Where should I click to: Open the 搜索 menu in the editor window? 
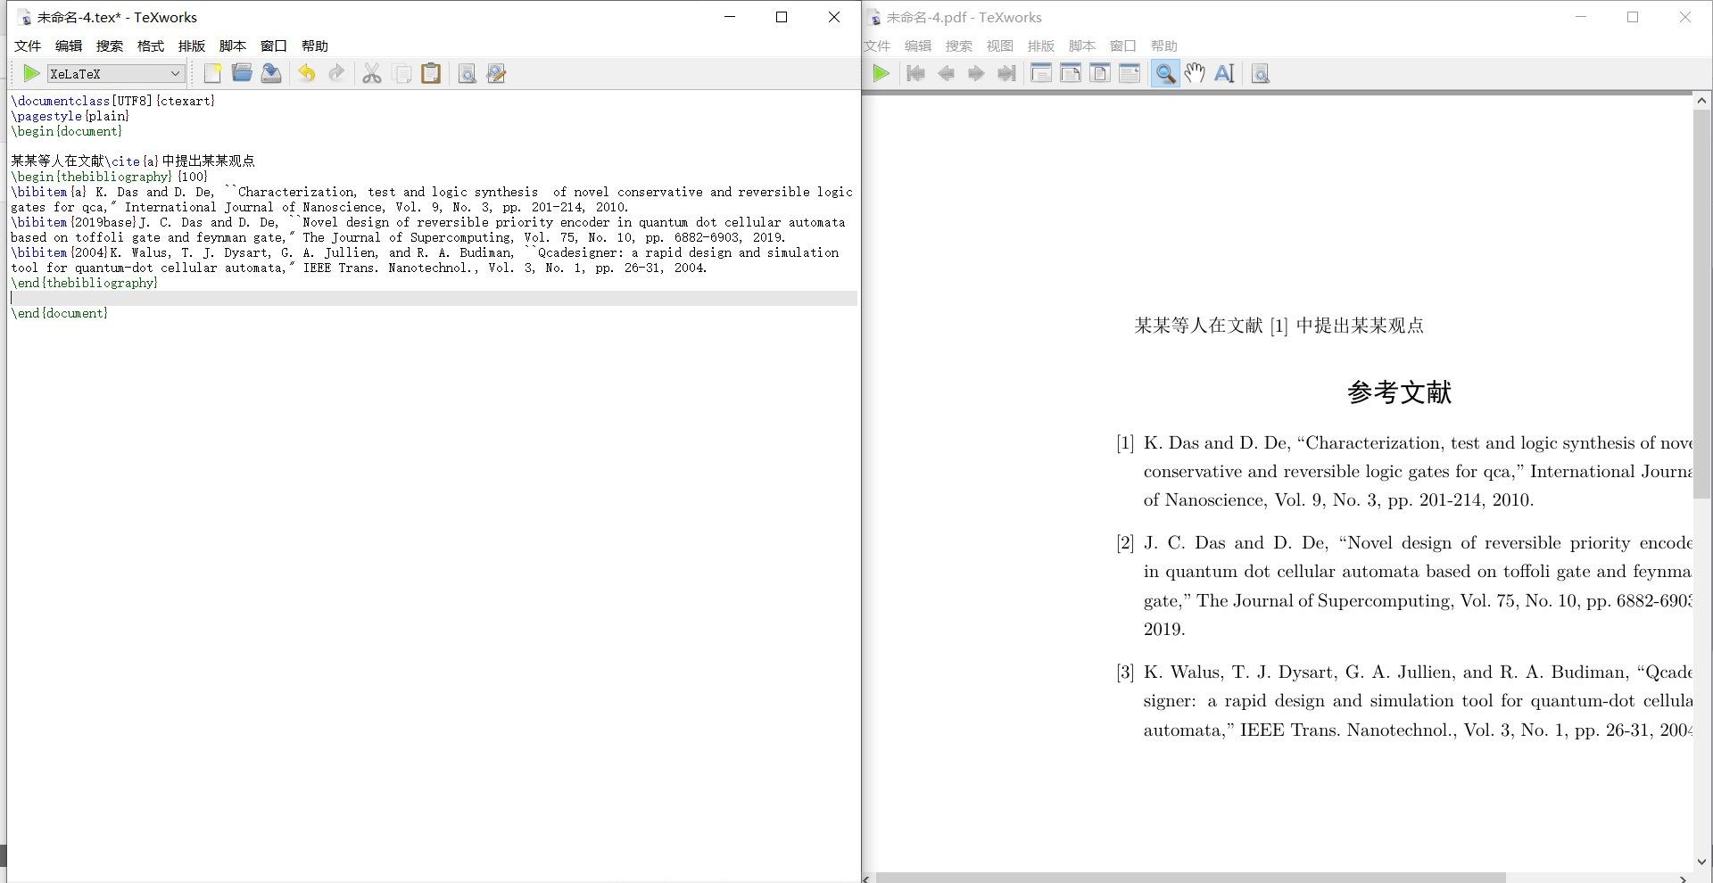110,46
